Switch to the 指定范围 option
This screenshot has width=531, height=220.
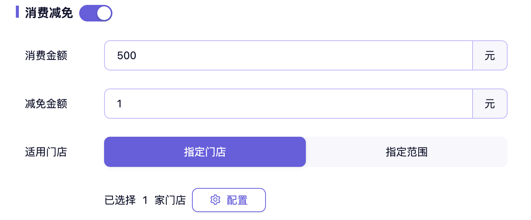406,152
